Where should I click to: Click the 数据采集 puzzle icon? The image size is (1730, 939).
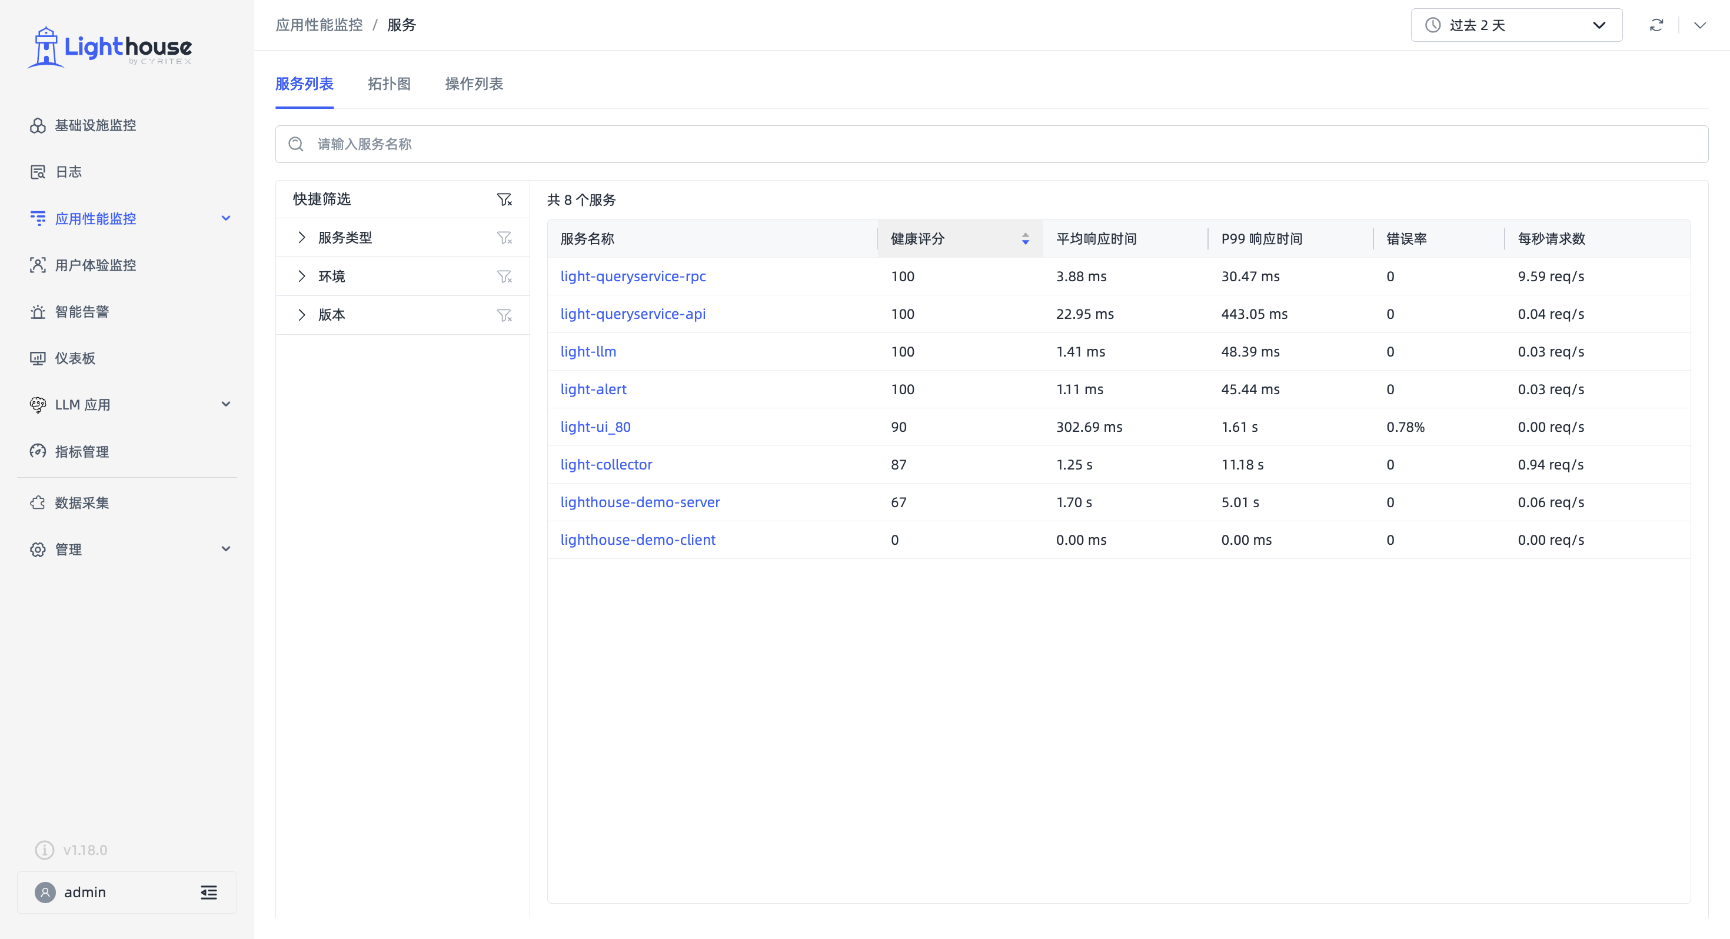pos(38,502)
